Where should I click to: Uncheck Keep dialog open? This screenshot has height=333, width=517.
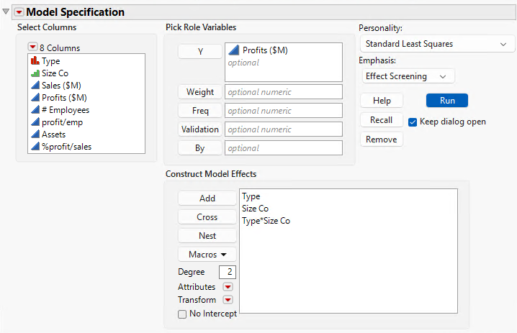(x=413, y=122)
